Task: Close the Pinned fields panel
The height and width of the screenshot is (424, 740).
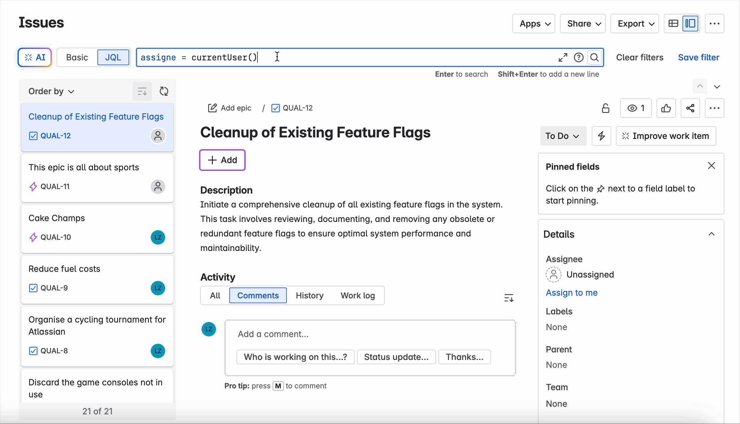Action: tap(712, 165)
